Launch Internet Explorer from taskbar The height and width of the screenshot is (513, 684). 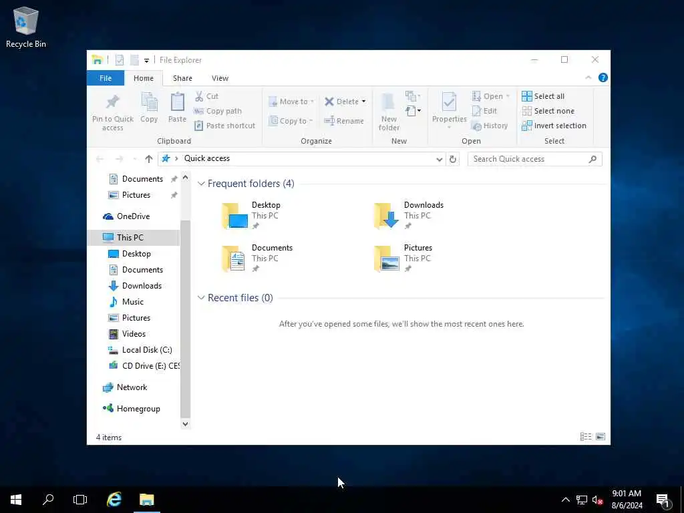coord(114,500)
